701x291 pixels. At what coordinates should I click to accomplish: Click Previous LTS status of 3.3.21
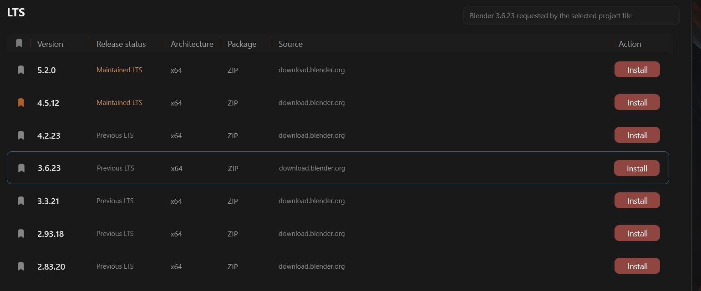[x=115, y=201]
